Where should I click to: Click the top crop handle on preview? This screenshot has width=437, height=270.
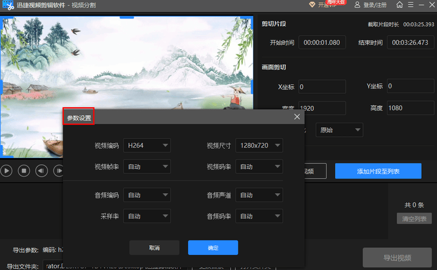tap(127, 18)
